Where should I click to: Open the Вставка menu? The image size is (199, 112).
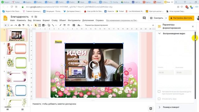point(37,20)
